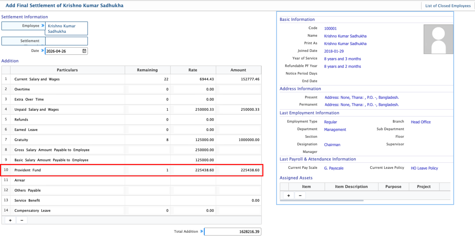475x240 pixels.
Task: Click the remove row minus button under Addition table
Action: click(22, 220)
